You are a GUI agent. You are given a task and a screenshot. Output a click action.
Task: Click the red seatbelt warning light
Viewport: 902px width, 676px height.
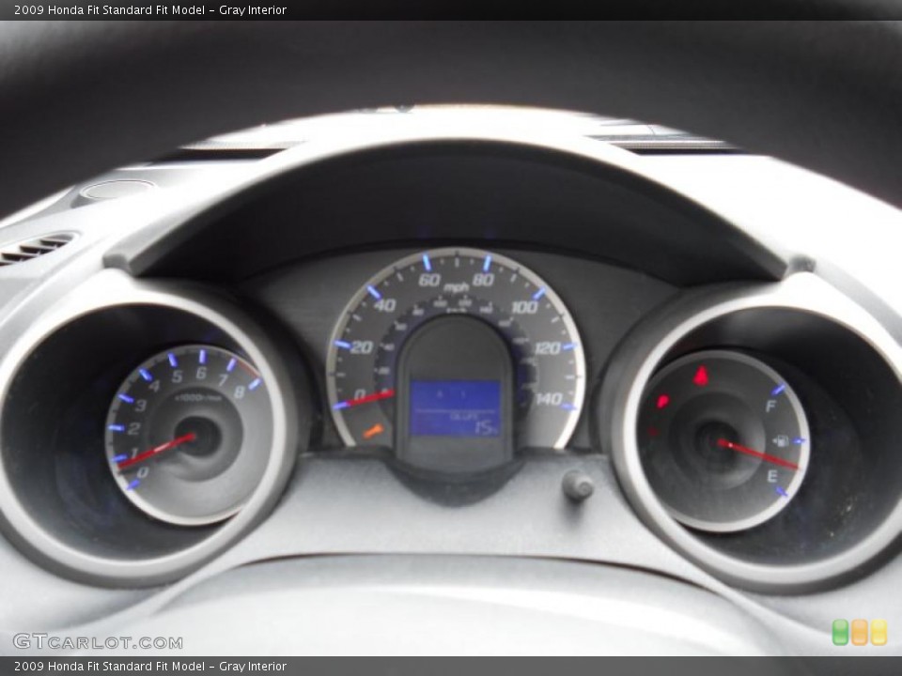(x=701, y=376)
